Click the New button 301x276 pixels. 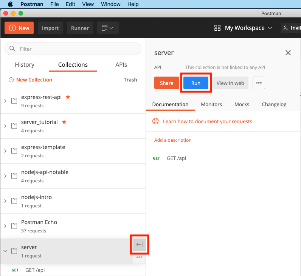[19, 28]
